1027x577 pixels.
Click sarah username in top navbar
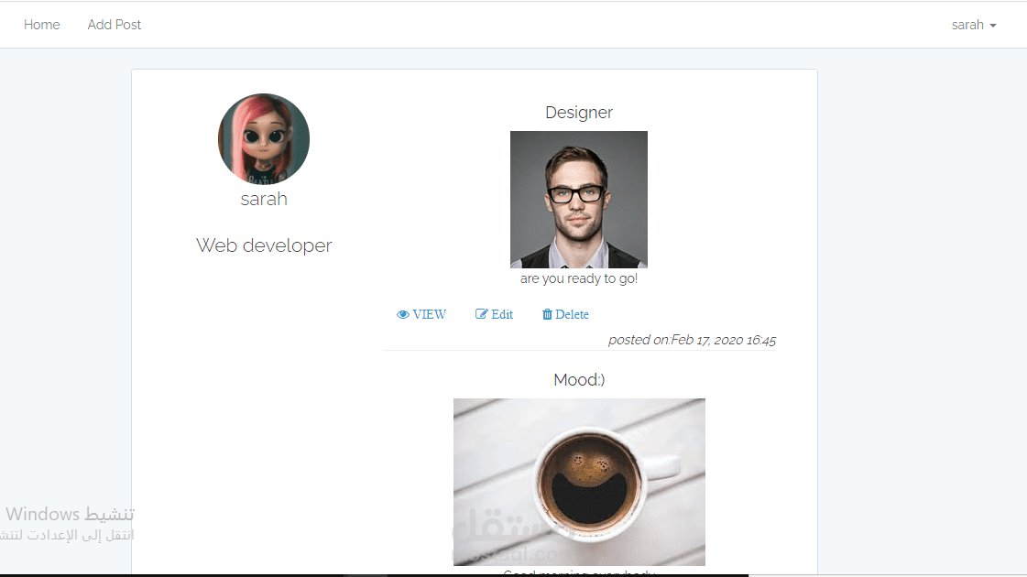point(967,25)
